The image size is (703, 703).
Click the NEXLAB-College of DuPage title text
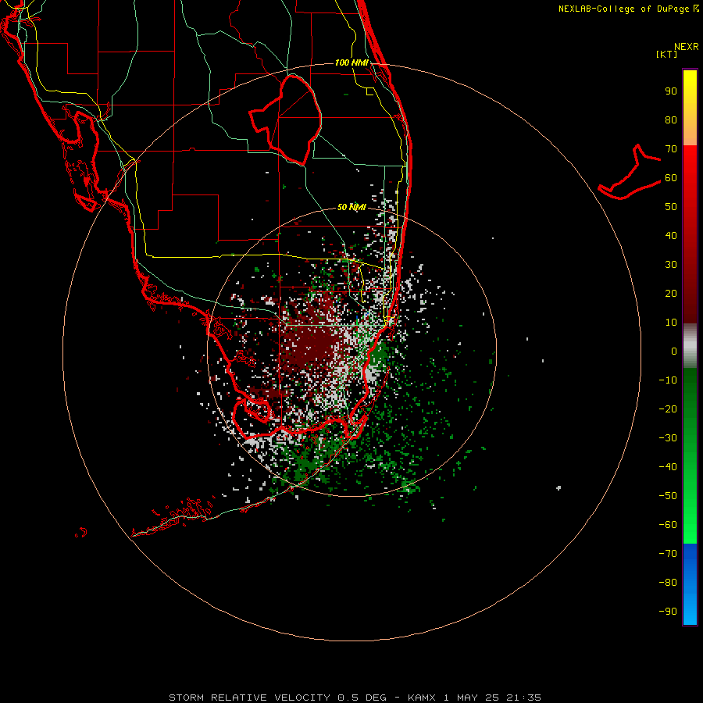point(628,9)
